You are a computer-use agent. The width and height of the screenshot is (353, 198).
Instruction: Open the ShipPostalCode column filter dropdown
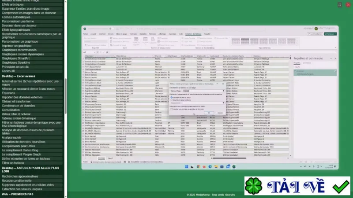click(x=195, y=56)
